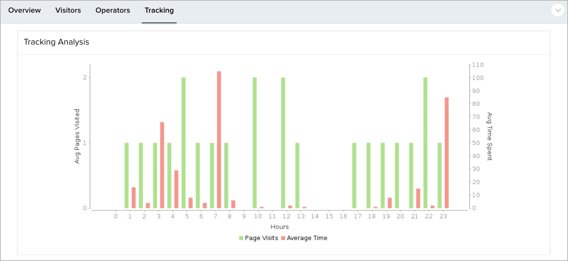568x261 pixels.
Task: Select the green Page Visits bar at hour 22
Action: (x=425, y=143)
